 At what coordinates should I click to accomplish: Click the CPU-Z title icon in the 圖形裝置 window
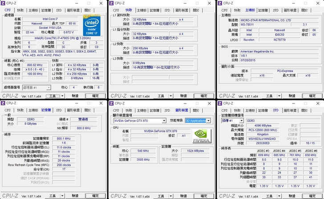point(111,103)
